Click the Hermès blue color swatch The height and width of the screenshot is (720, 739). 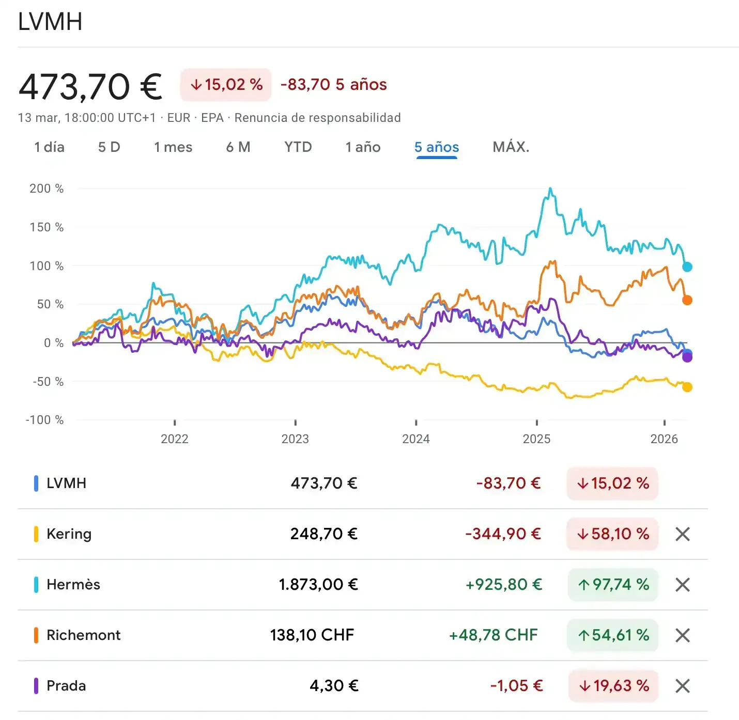36,585
